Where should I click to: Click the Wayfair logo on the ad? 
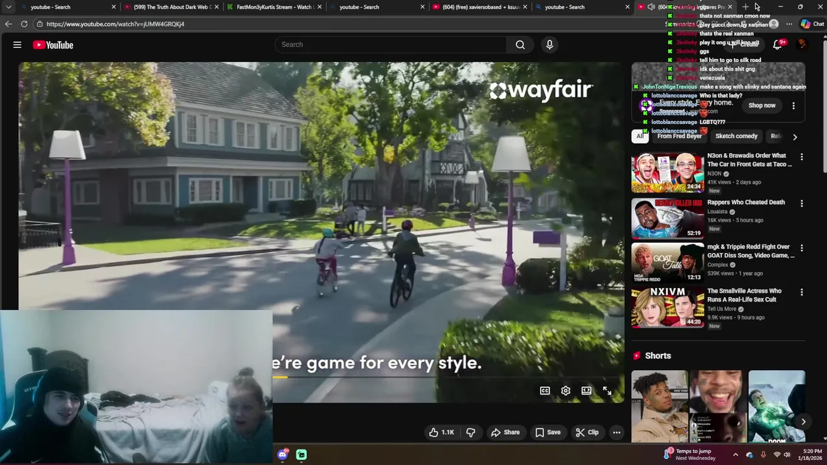pyautogui.click(x=540, y=90)
